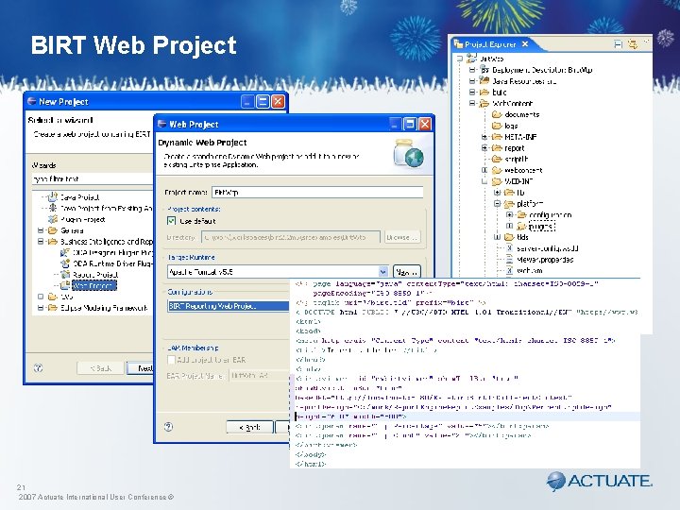Close the Project Explorer tab
Screen dimensions: 680x510
point(525,43)
